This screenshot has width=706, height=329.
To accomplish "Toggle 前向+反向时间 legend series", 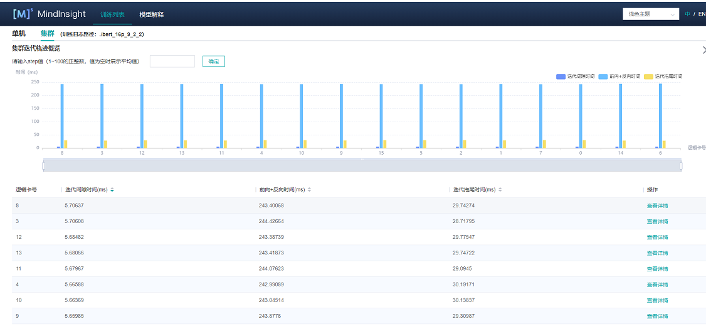I will [619, 76].
